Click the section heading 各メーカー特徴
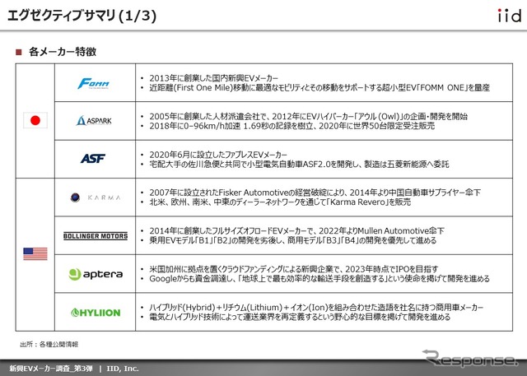Screen dimensions: 527x376 click(63, 52)
